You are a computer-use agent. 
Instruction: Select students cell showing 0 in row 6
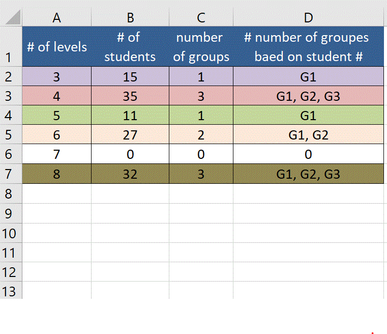[x=130, y=154]
